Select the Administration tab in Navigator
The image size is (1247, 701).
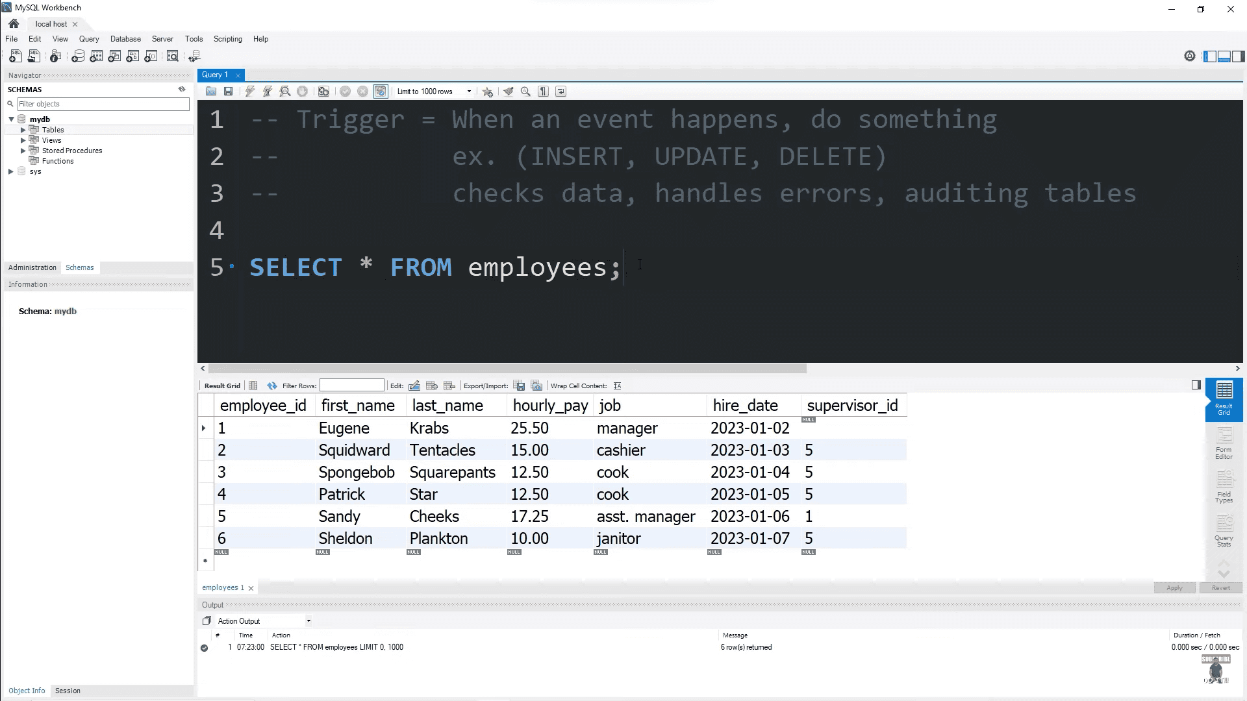32,267
